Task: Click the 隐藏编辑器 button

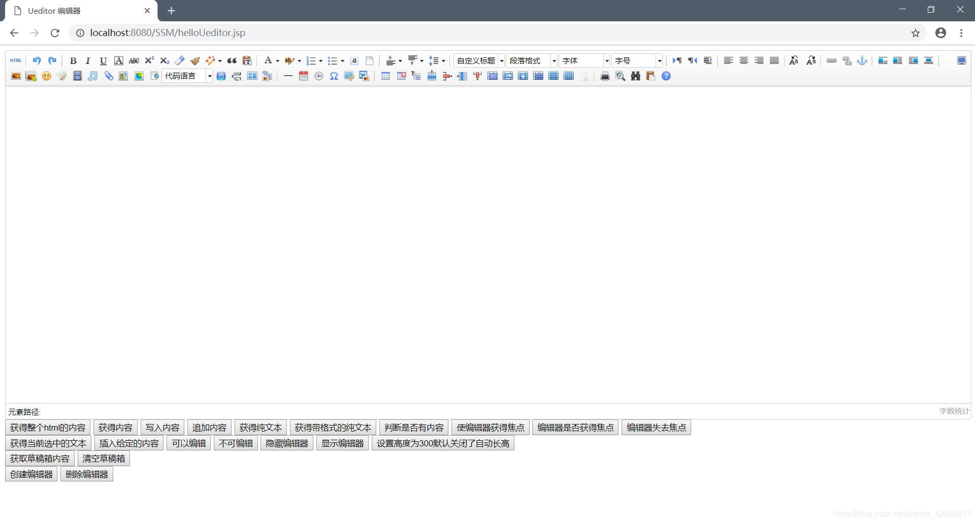Action: coord(287,443)
